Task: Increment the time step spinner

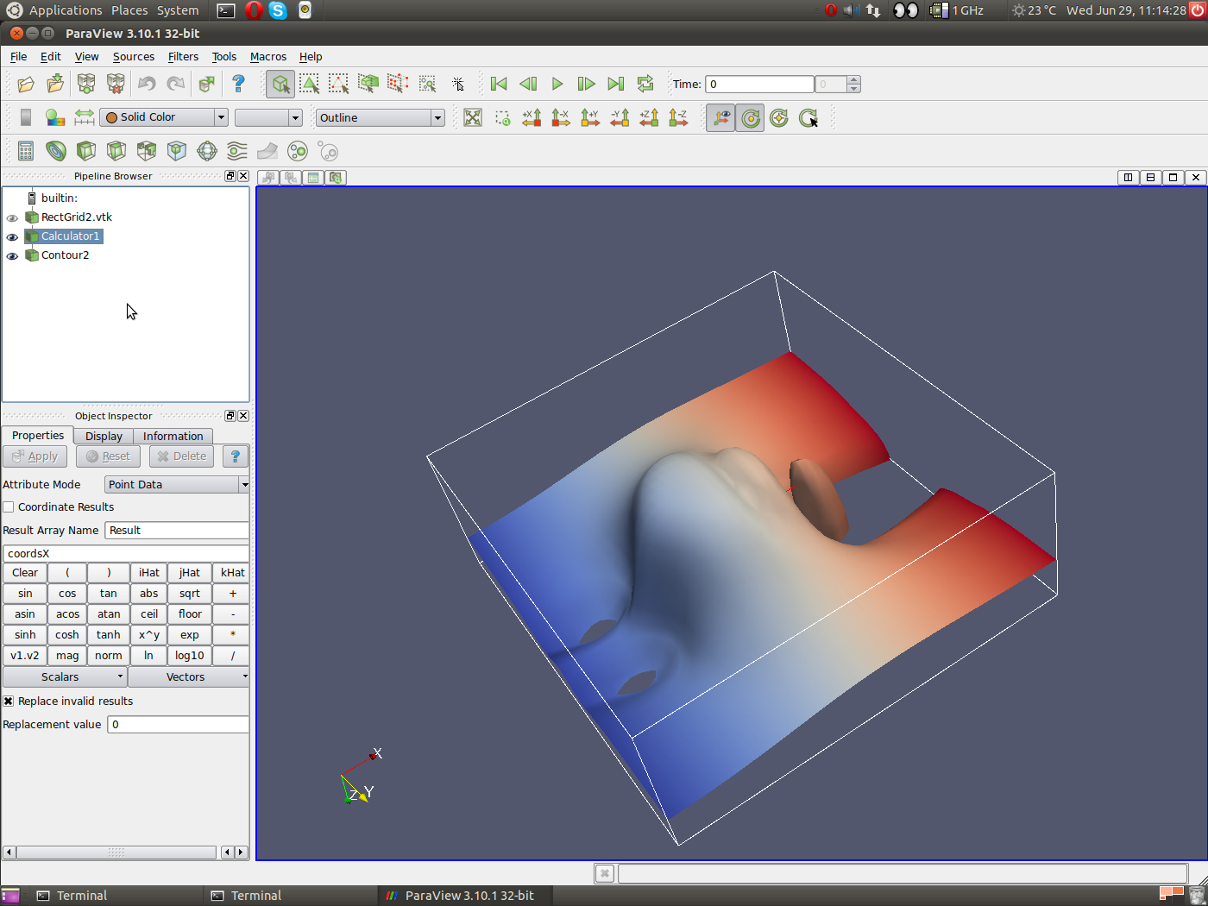Action: click(x=853, y=80)
